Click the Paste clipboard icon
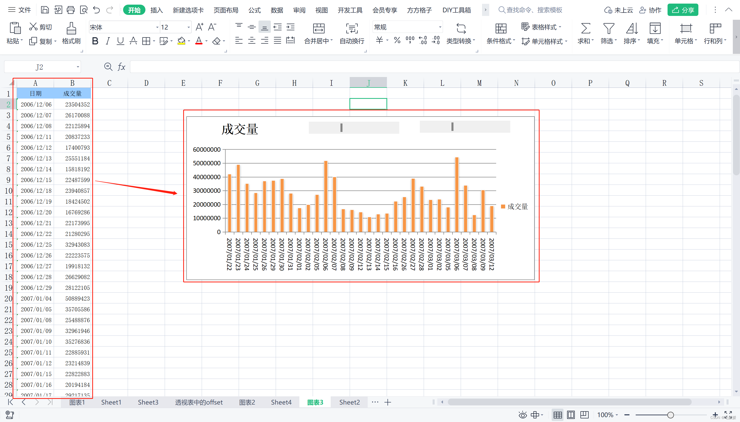This screenshot has height=422, width=740. 15,28
